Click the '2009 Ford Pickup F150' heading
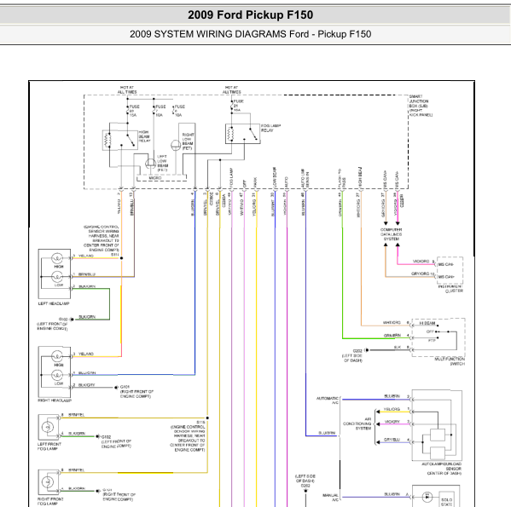This screenshot has height=507, width=511. 250,15
